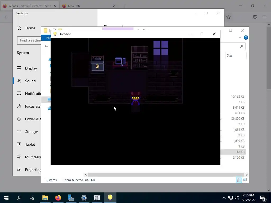Screen dimensions: 271x203
Task: Open the Firefox hamburger menu
Action: click(x=265, y=17)
